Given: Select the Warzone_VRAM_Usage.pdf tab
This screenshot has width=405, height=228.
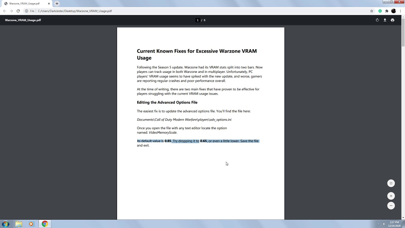Looking at the screenshot, I should 27,3.
